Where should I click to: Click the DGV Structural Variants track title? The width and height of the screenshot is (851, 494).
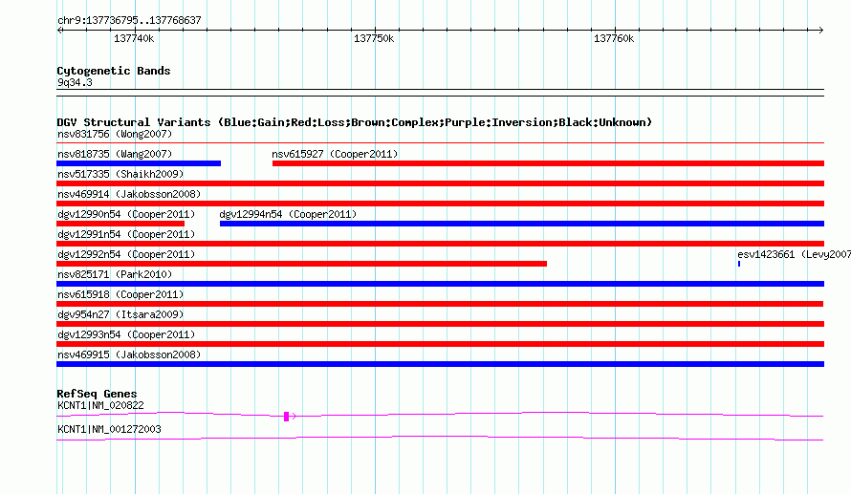click(x=354, y=122)
